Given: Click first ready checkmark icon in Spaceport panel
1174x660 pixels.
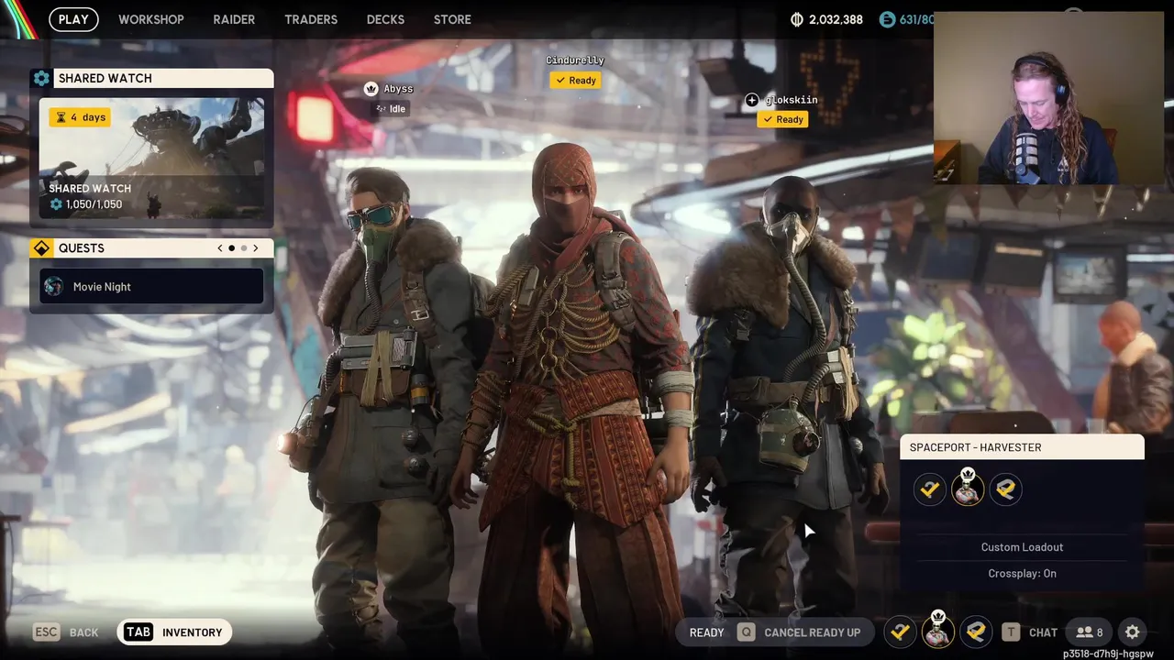Looking at the screenshot, I should coord(930,489).
